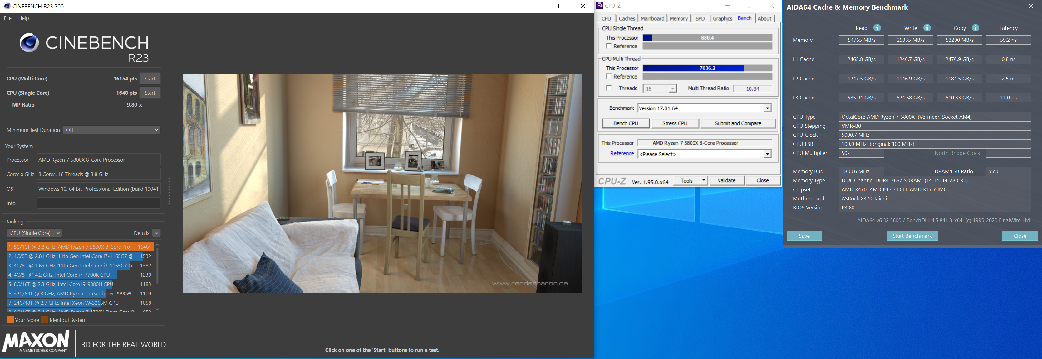Click the panel splitter grip dots

pos(169,191)
